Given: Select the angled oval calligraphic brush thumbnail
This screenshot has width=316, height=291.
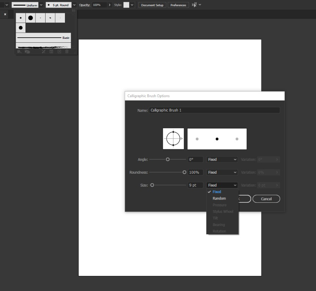Looking at the screenshot, I should click(50, 18).
